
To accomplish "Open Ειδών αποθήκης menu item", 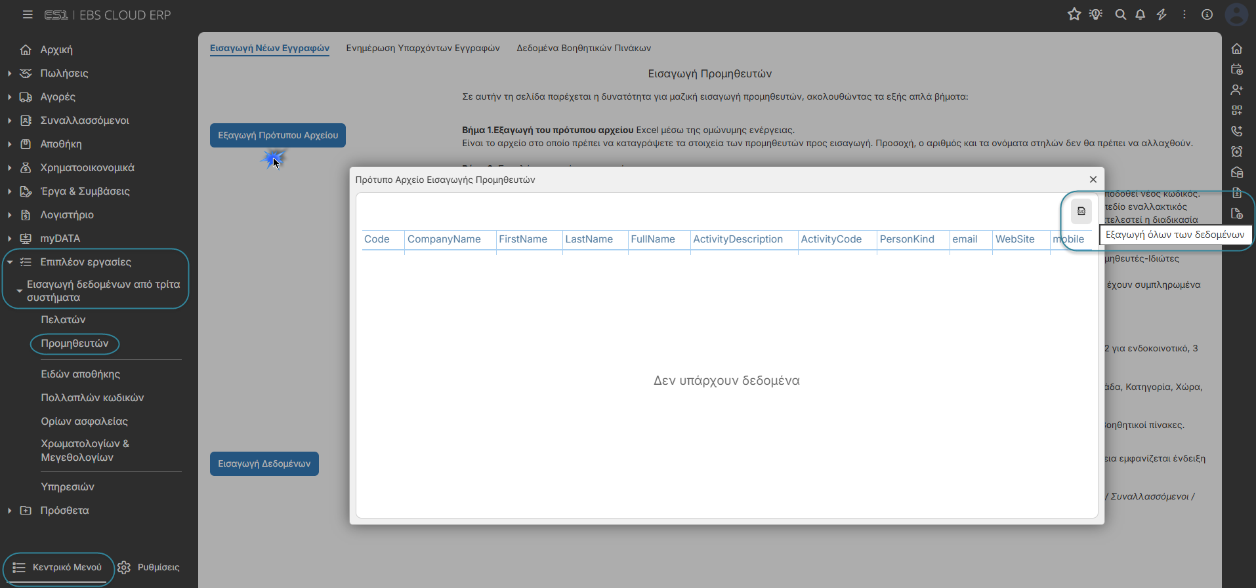I will [81, 374].
